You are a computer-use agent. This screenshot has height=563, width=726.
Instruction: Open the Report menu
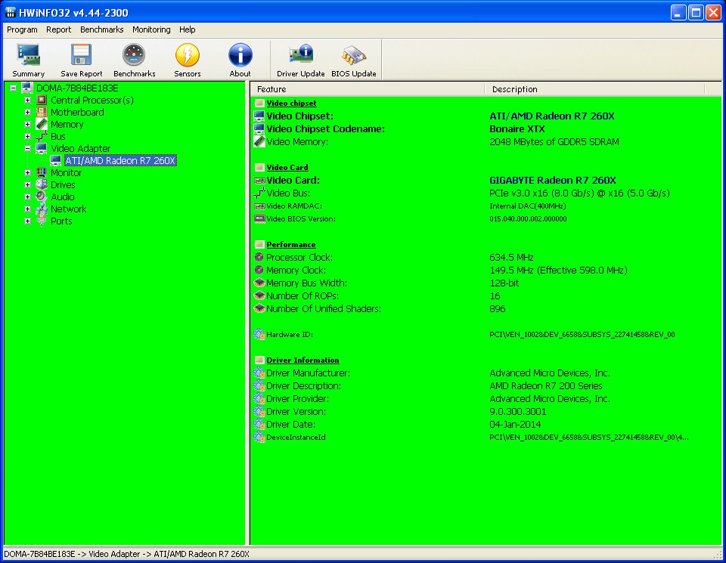coord(58,29)
